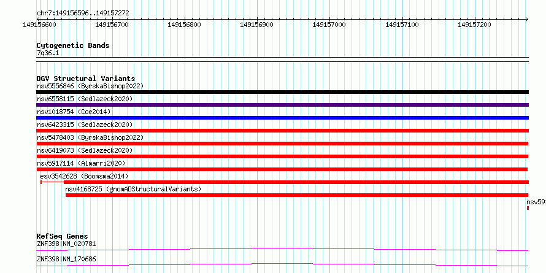The width and height of the screenshot is (546, 273).
Task: Select the purple nsv6558115 variant bar
Action: click(282, 105)
